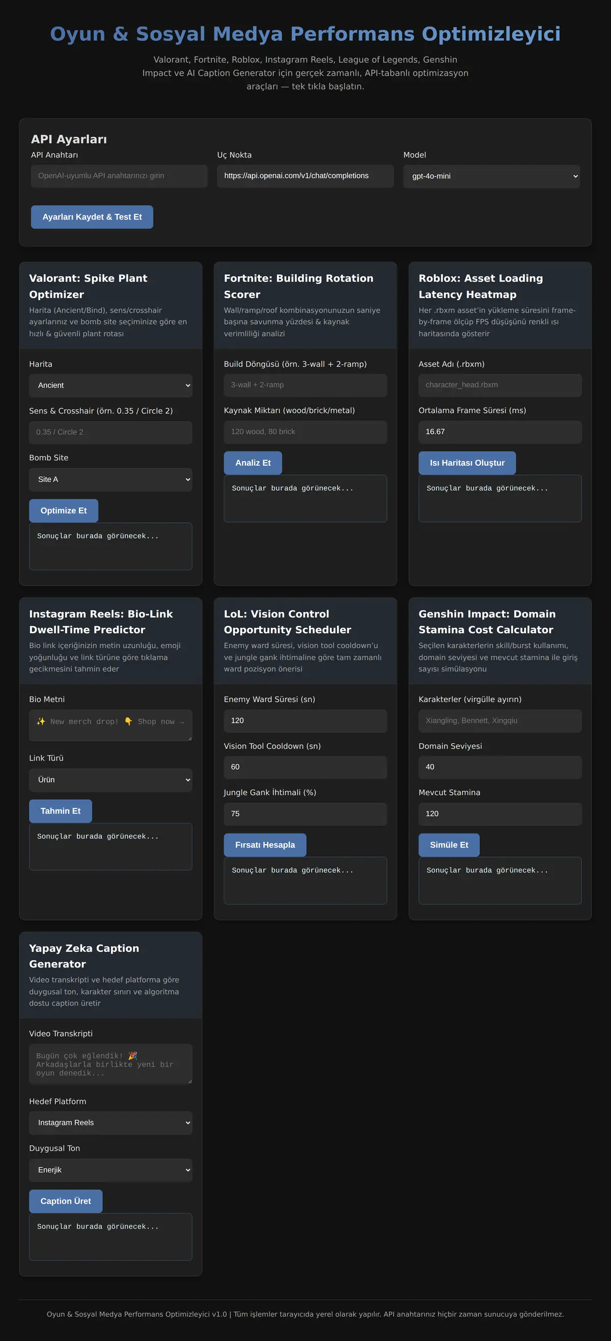Click the Valorant: Spike Plant Optimizer heading

pyautogui.click(x=89, y=286)
